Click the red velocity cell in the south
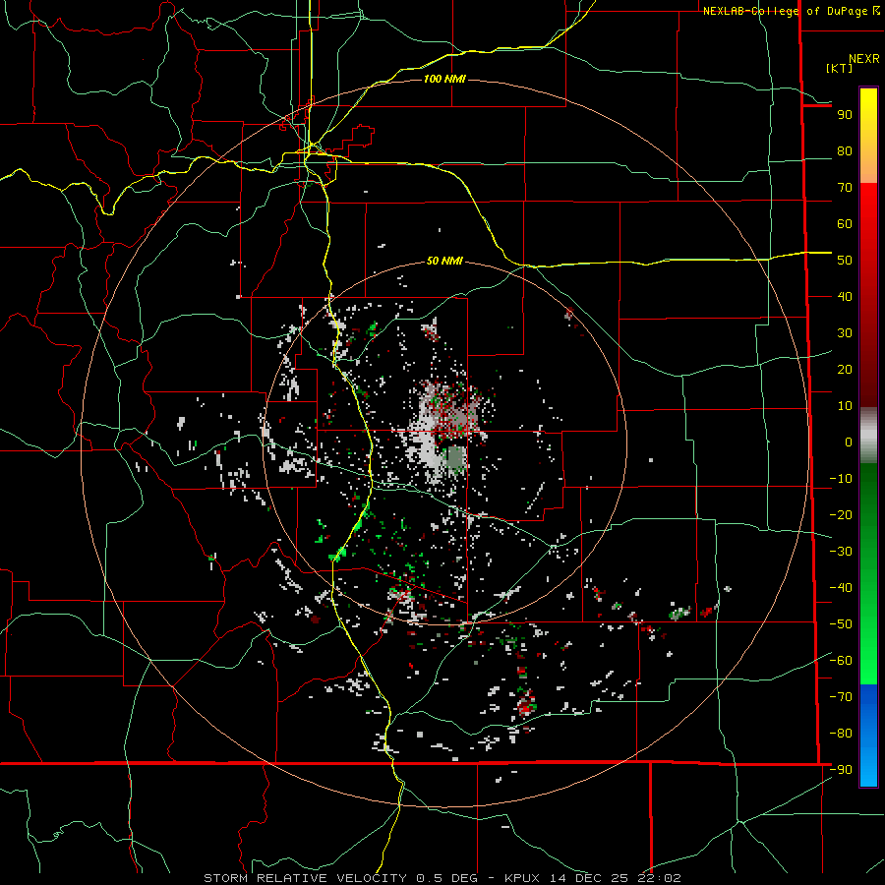885x885 pixels. coord(526,705)
